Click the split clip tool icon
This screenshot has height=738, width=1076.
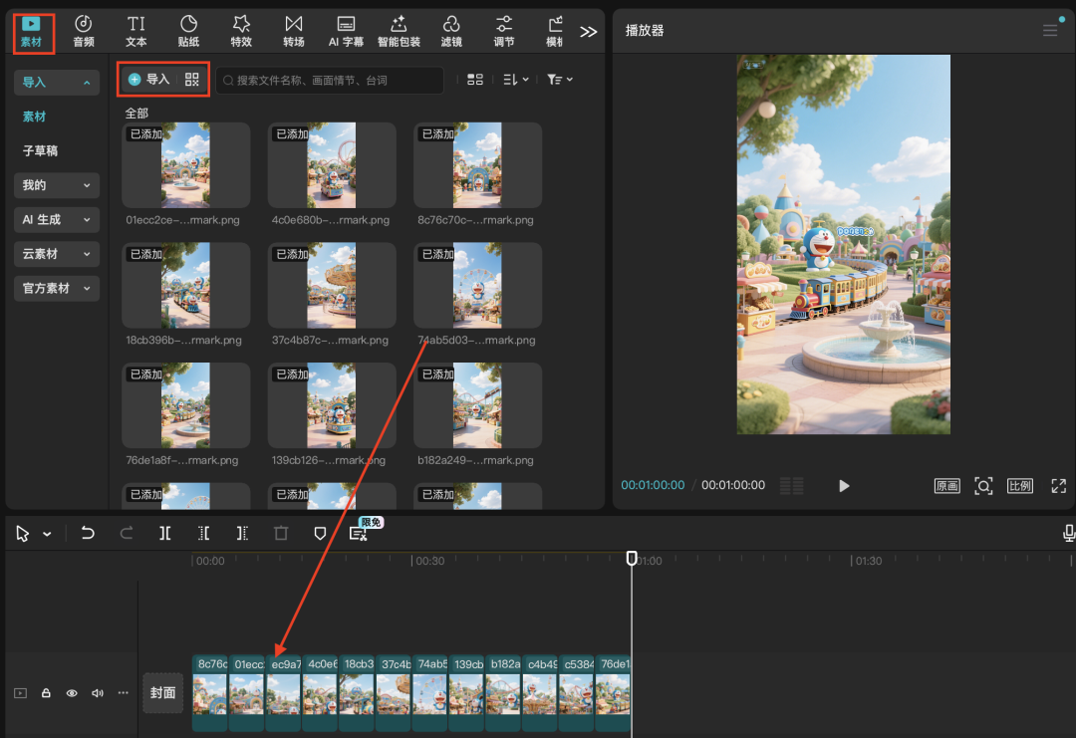[x=165, y=534]
